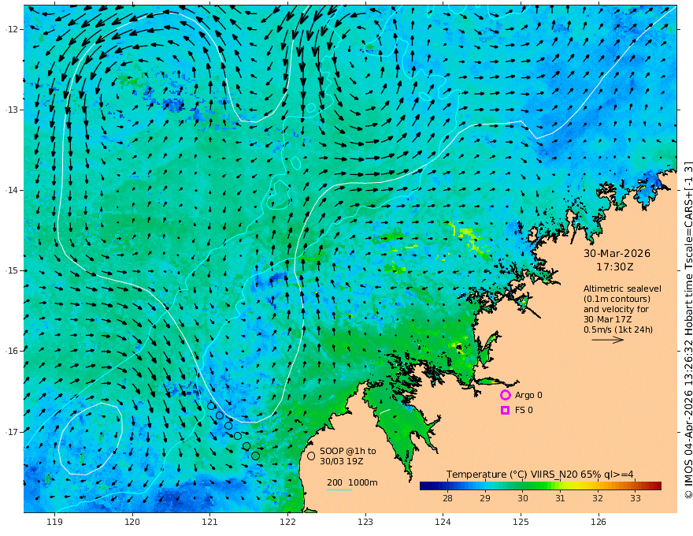Click the cyan 200m isobath legend line
The width and height of the screenshot is (693, 536).
(x=339, y=490)
